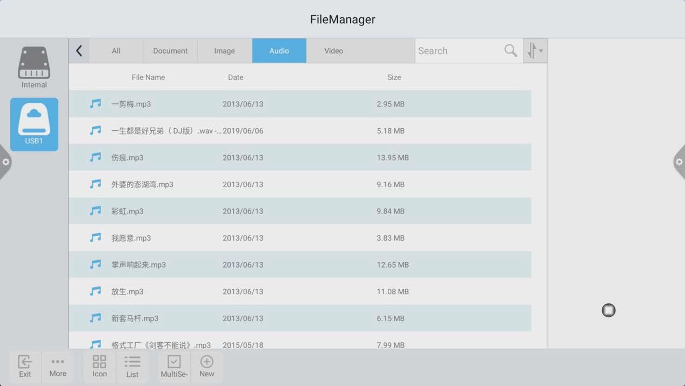
Task: Switch to the Video tab
Action: tap(333, 51)
